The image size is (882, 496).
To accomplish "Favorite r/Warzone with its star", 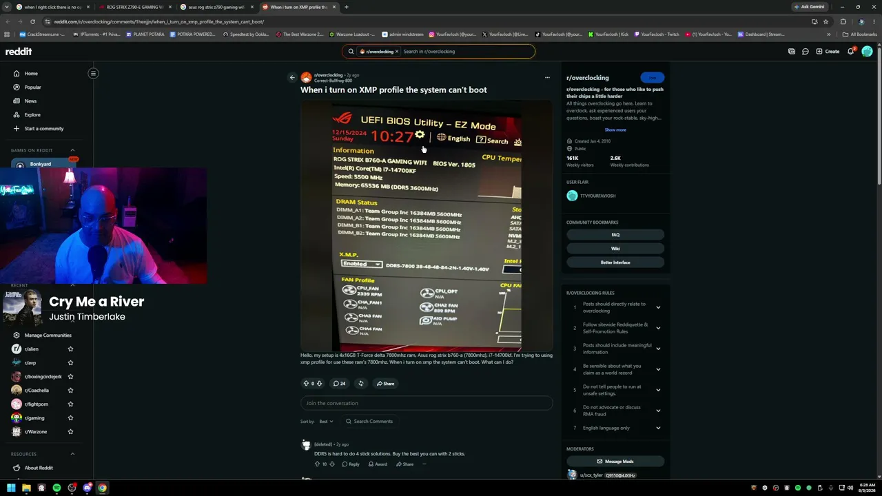I will 70,432.
